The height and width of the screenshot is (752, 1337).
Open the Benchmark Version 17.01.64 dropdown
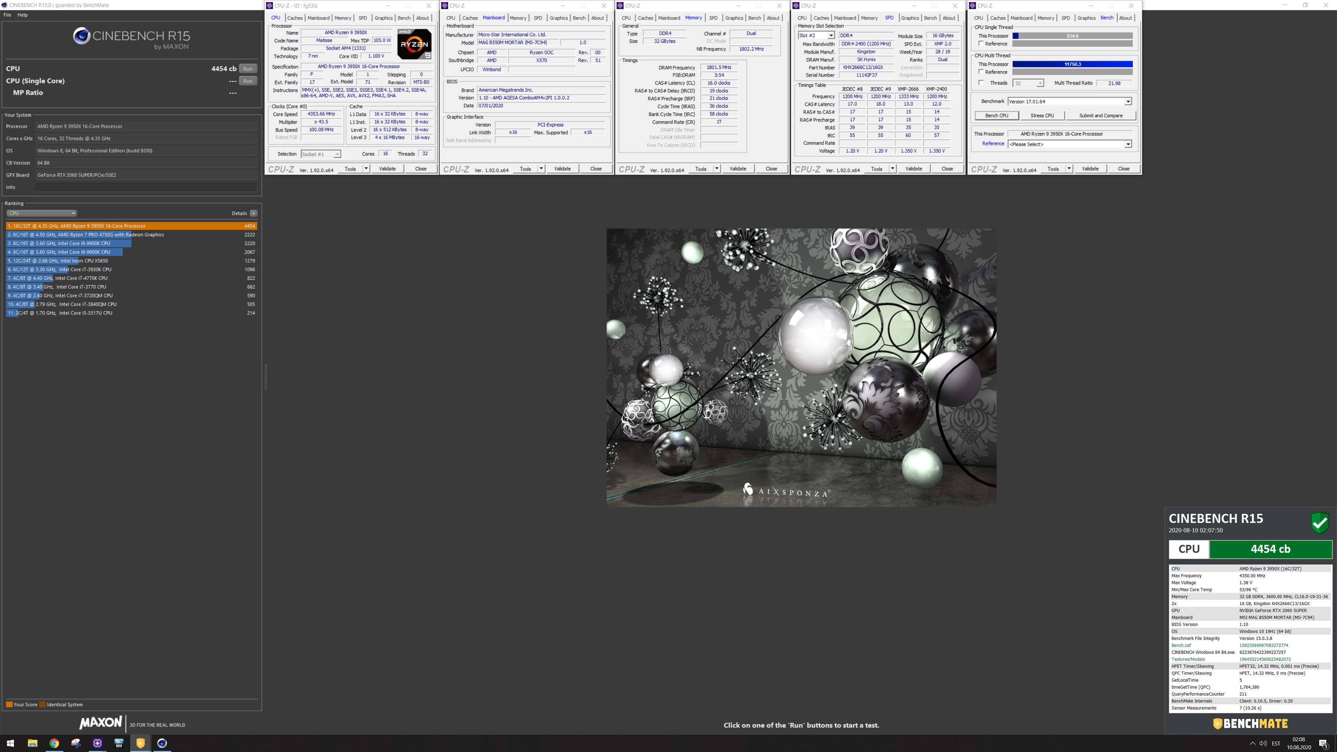1069,101
